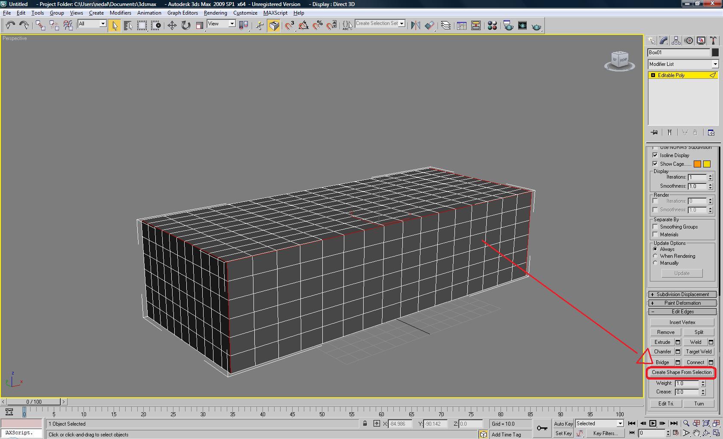Open the MAXScript menu
The width and height of the screenshot is (723, 439).
(275, 13)
